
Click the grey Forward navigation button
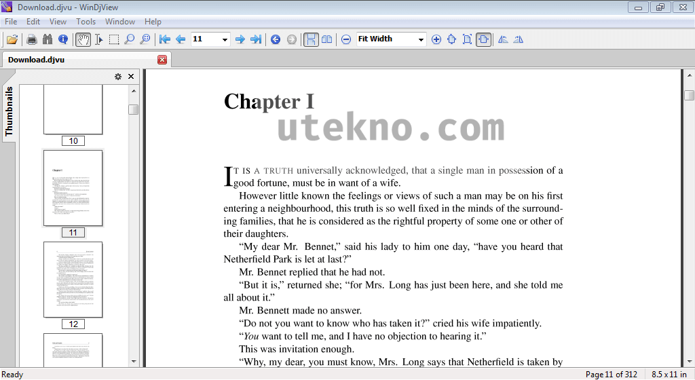[x=291, y=39]
